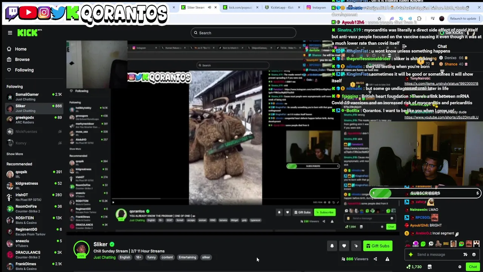Viewport: 483px width, 272px height.
Task: Open the shop icon below the chat box
Action: click(429, 267)
